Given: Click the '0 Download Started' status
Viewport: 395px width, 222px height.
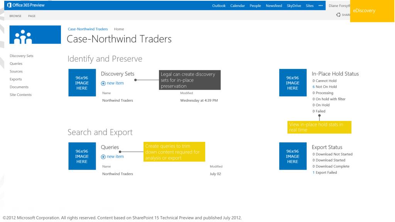Looking at the screenshot, I should [329, 160].
